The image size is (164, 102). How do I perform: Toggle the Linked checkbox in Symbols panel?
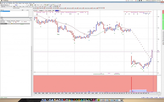click(1, 20)
